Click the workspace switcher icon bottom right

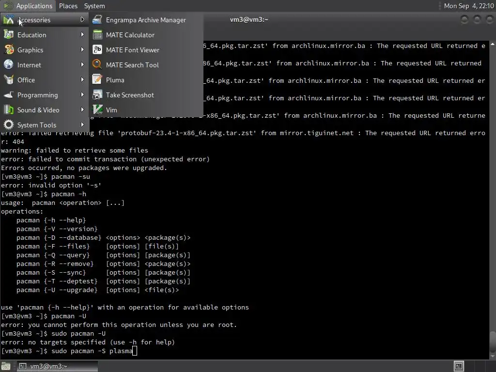459,366
